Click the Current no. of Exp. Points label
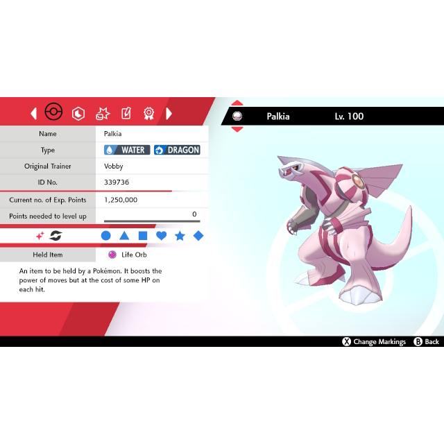The image size is (444, 444). [48, 200]
